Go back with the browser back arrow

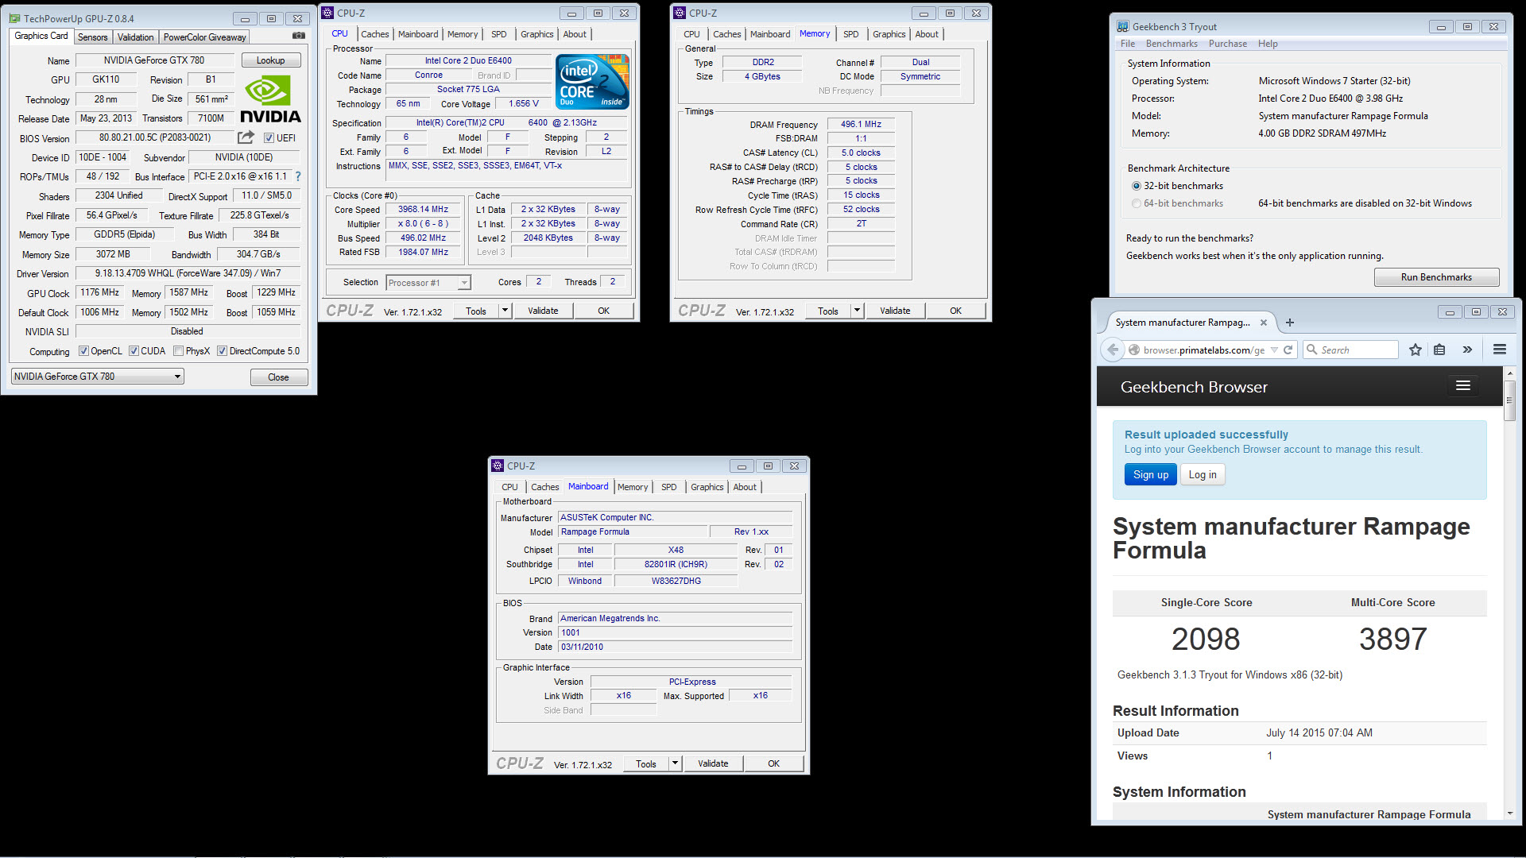[1113, 350]
